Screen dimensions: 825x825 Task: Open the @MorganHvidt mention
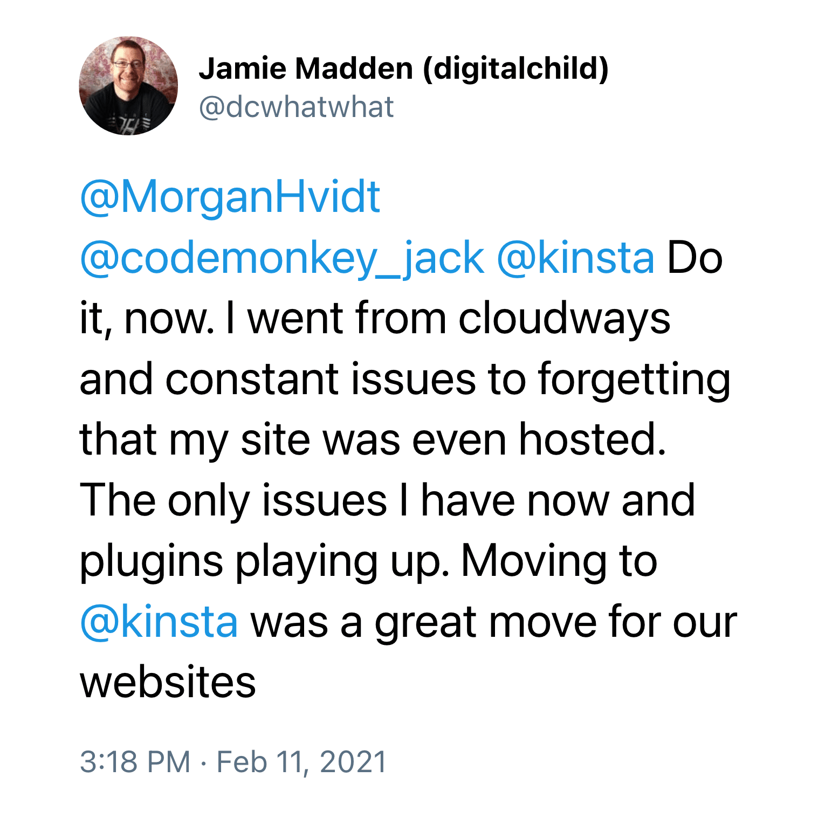(x=230, y=197)
